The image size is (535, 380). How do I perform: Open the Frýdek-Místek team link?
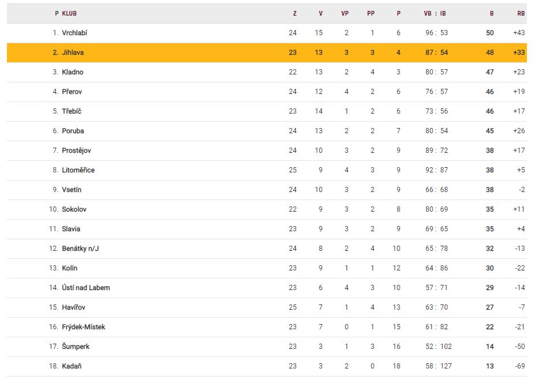click(83, 327)
